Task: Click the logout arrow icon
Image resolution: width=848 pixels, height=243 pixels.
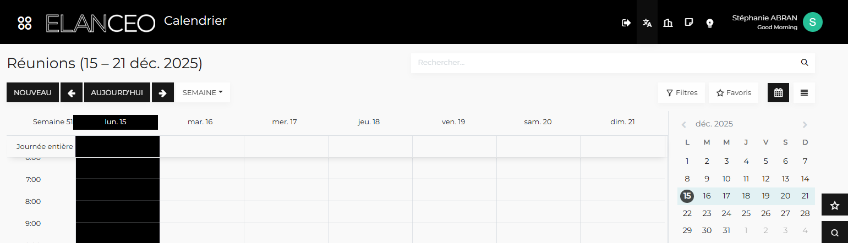Action: point(626,23)
